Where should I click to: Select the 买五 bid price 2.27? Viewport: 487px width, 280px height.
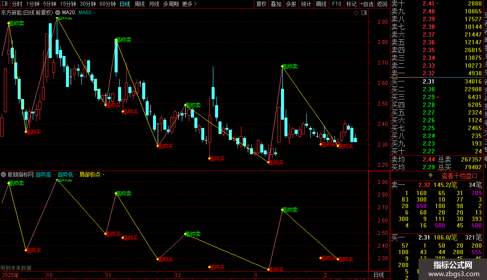tap(429, 112)
